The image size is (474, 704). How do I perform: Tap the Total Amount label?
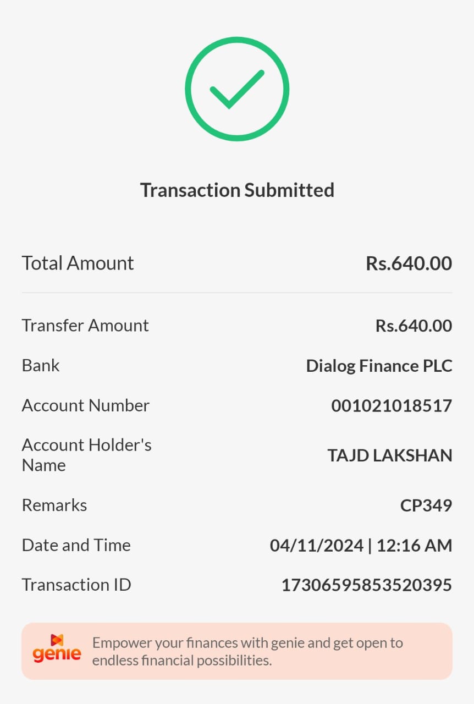pos(78,263)
